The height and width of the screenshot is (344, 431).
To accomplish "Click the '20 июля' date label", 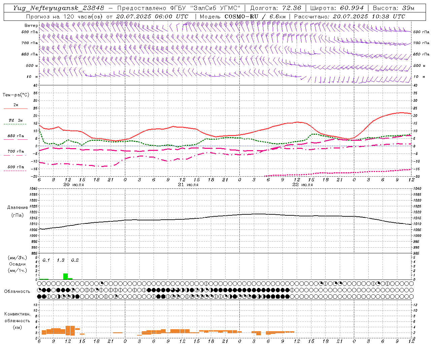I will (x=74, y=185).
